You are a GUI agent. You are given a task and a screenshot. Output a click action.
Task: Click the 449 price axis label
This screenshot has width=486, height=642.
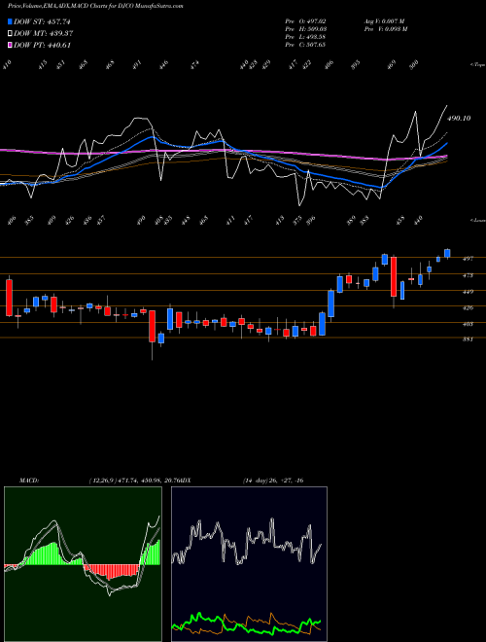point(469,292)
